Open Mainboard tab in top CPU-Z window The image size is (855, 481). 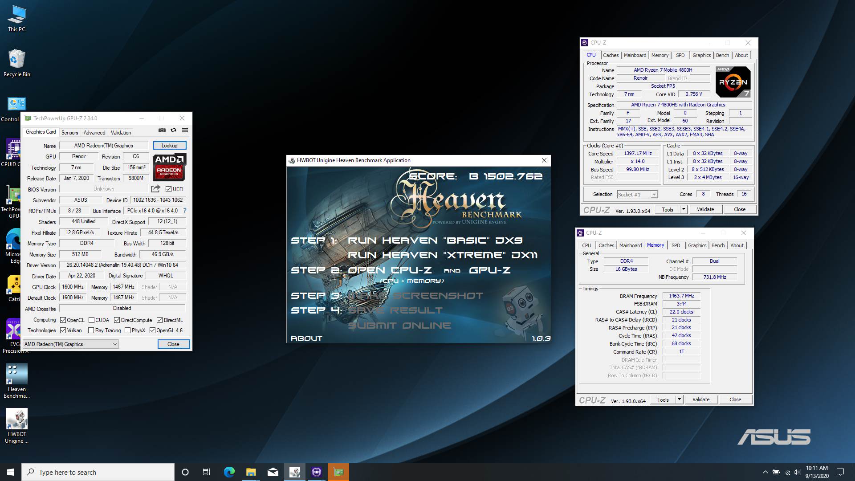click(635, 55)
